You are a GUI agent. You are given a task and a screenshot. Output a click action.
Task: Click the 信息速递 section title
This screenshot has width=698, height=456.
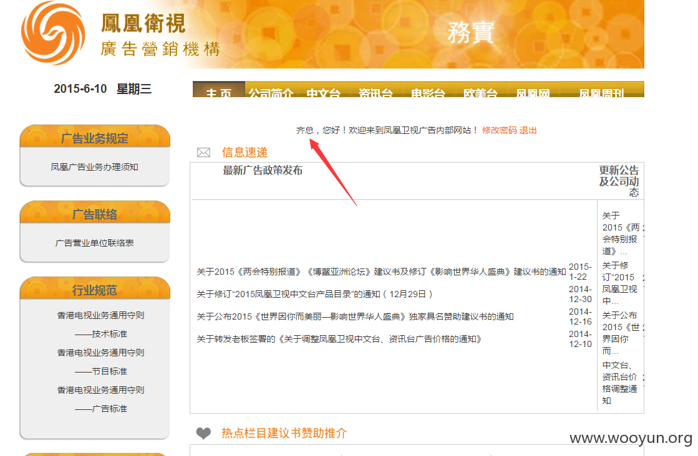coord(245,153)
